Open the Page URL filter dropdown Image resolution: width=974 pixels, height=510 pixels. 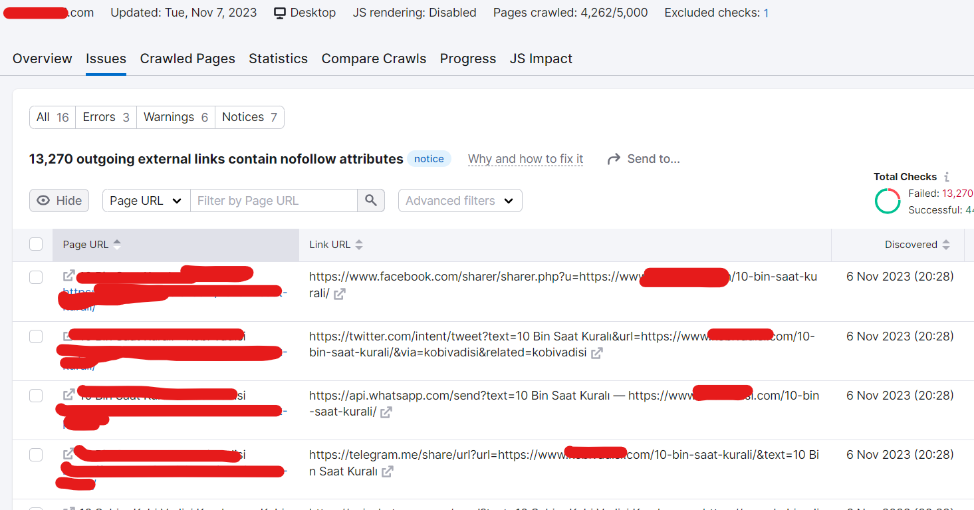[x=146, y=201]
